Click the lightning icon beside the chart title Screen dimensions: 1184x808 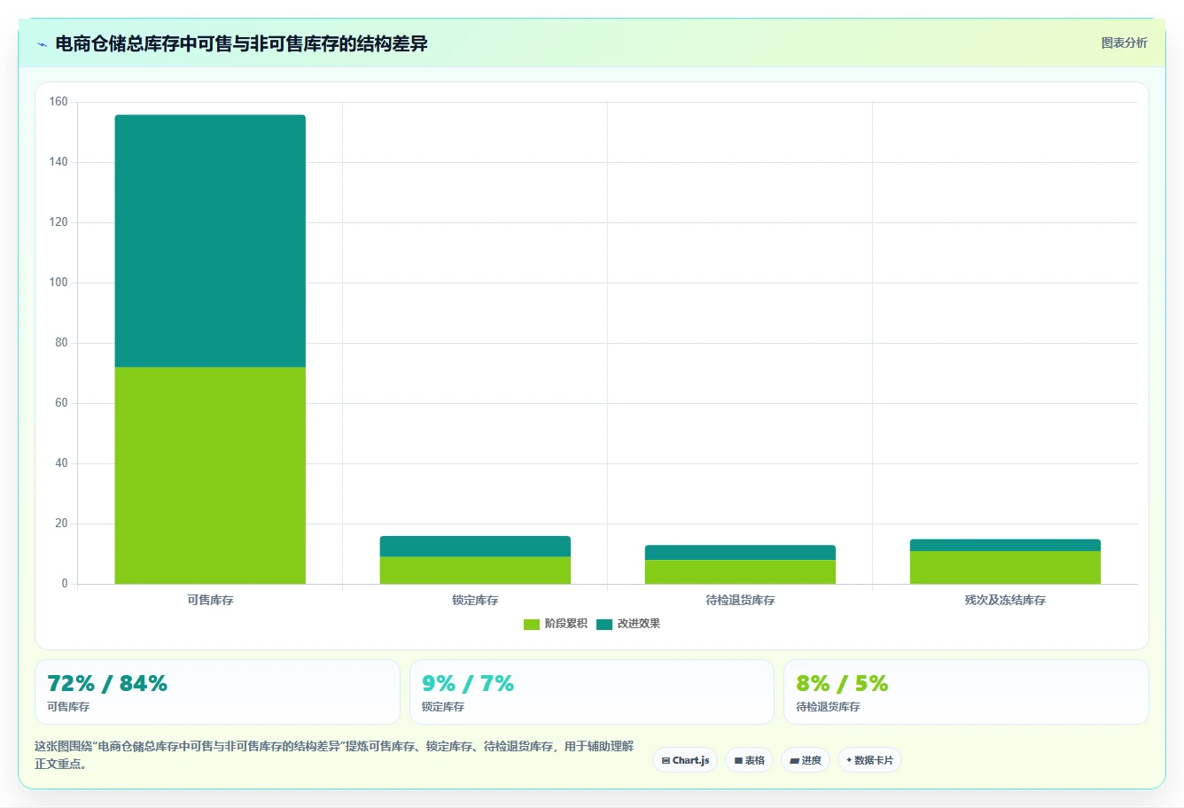click(42, 44)
